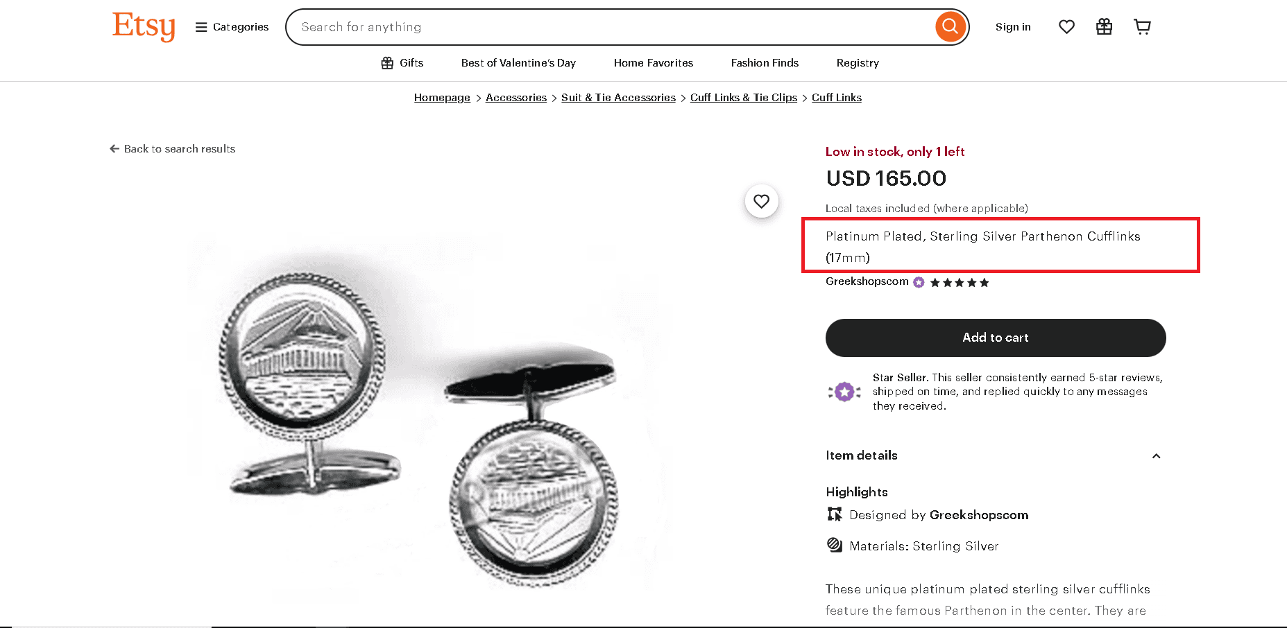Navigate to Homepage via breadcrumb
1287x628 pixels.
tap(442, 97)
